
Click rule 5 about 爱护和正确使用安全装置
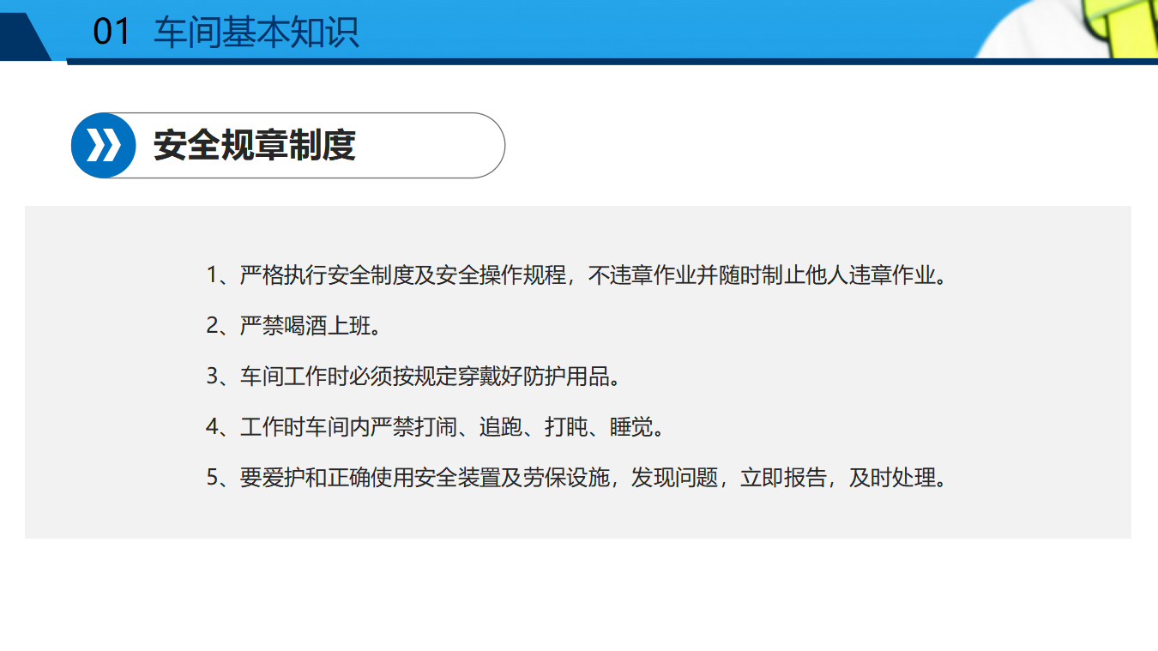click(x=577, y=478)
